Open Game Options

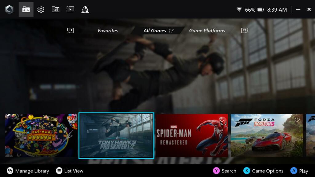[263, 171]
